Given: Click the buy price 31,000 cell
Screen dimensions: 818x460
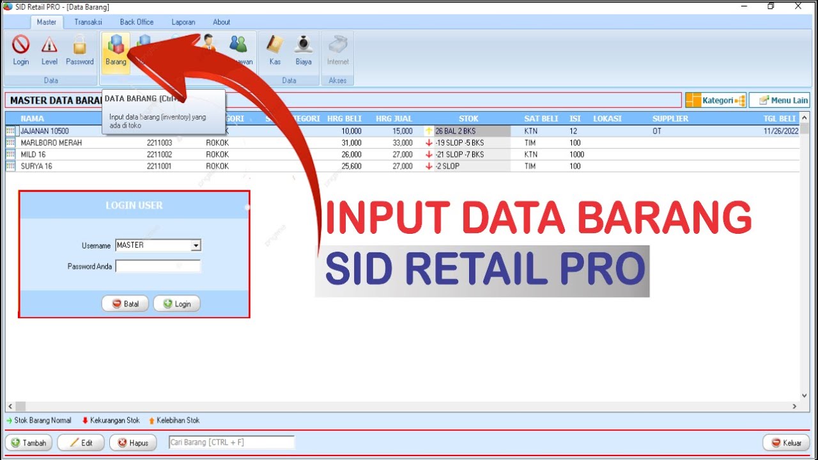Looking at the screenshot, I should tap(351, 142).
